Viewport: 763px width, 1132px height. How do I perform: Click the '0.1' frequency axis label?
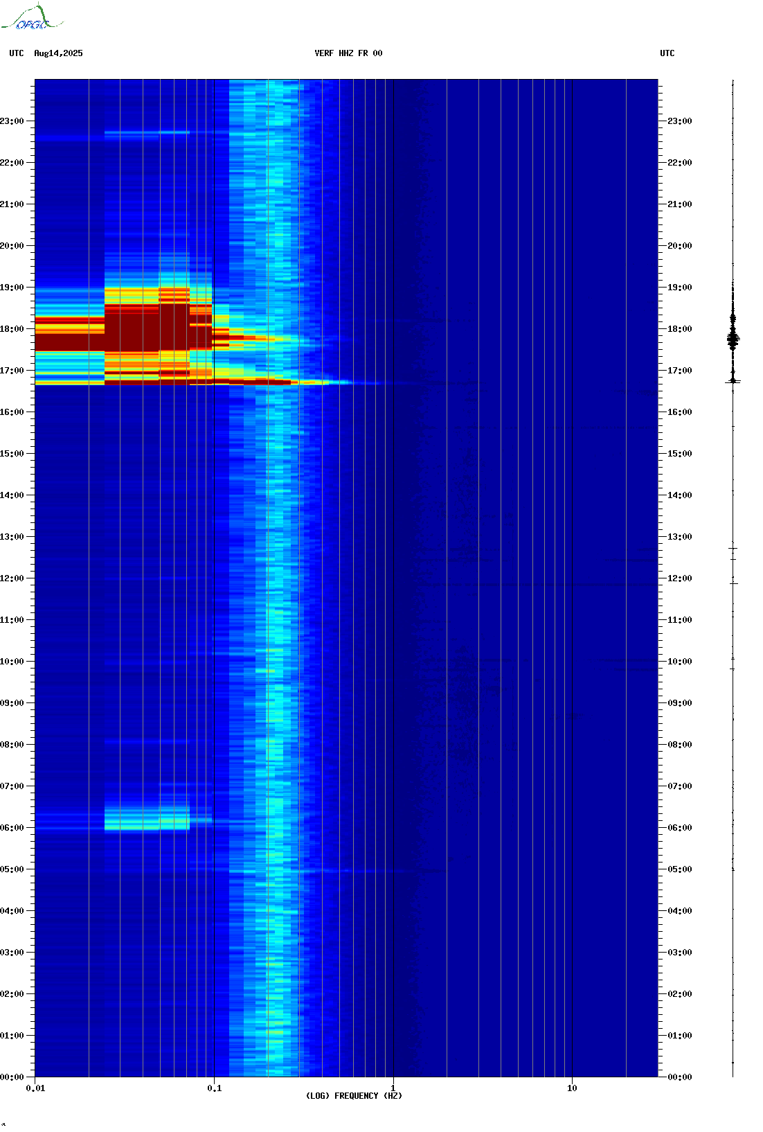215,1088
